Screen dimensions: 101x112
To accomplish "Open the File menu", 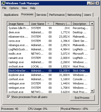I will point(4,8).
